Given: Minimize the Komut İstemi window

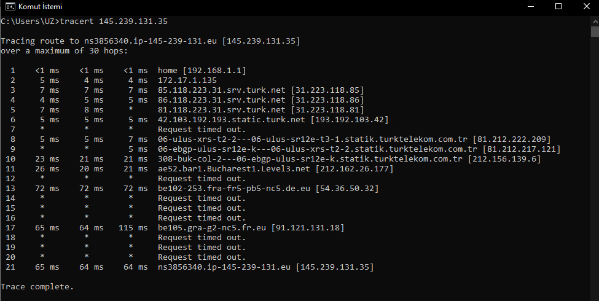Looking at the screenshot, I should (530, 7).
